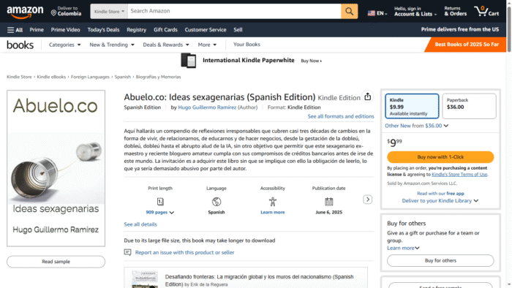This screenshot has height=288, width=512.
Task: Open author Hugo Guillermo Ramírez link
Action: 207,107
